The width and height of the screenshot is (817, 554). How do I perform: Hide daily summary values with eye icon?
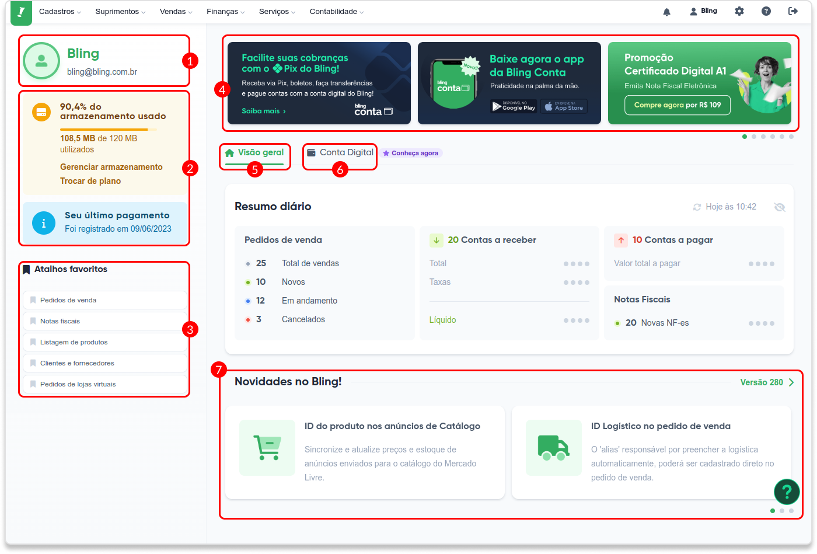[x=780, y=207]
